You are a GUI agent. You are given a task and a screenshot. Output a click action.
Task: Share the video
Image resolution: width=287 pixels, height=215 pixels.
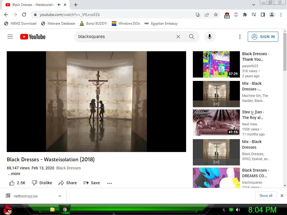(x=68, y=183)
